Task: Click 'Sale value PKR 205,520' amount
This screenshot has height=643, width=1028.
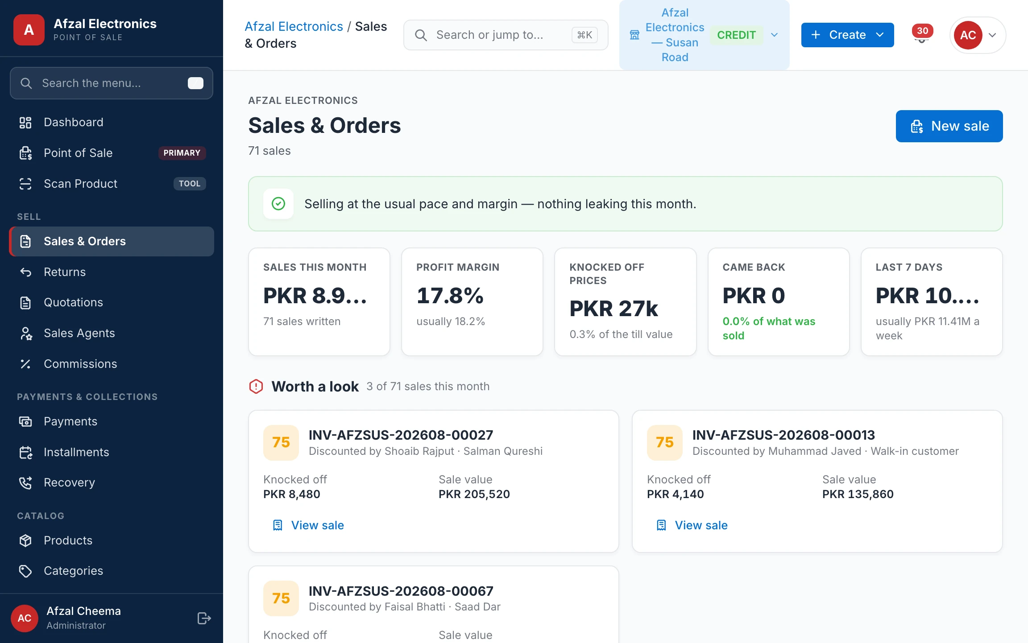Action: tap(474, 494)
